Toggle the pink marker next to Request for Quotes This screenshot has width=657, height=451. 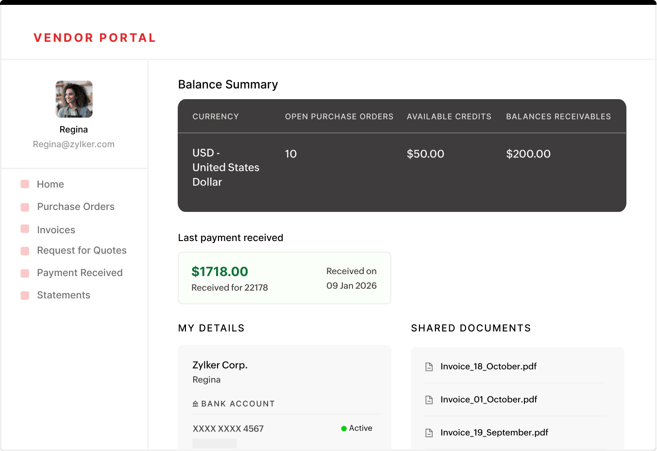click(x=25, y=250)
